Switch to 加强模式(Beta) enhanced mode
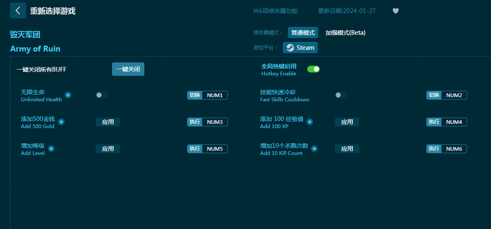This screenshot has width=491, height=229. pyautogui.click(x=345, y=33)
